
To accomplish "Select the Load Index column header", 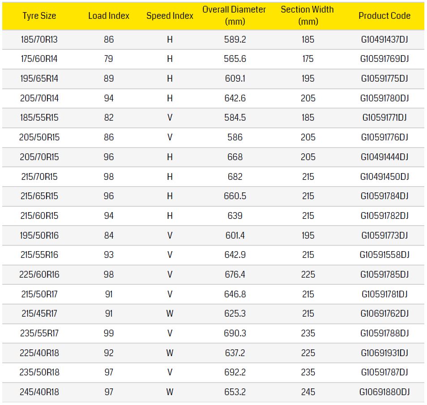I will pyautogui.click(x=109, y=16).
